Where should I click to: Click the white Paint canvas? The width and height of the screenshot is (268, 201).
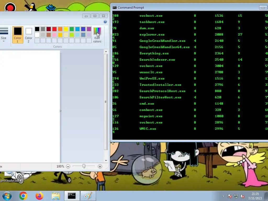tap(30, 107)
